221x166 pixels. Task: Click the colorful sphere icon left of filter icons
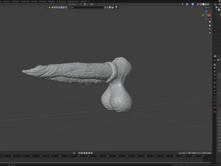pos(50,7)
